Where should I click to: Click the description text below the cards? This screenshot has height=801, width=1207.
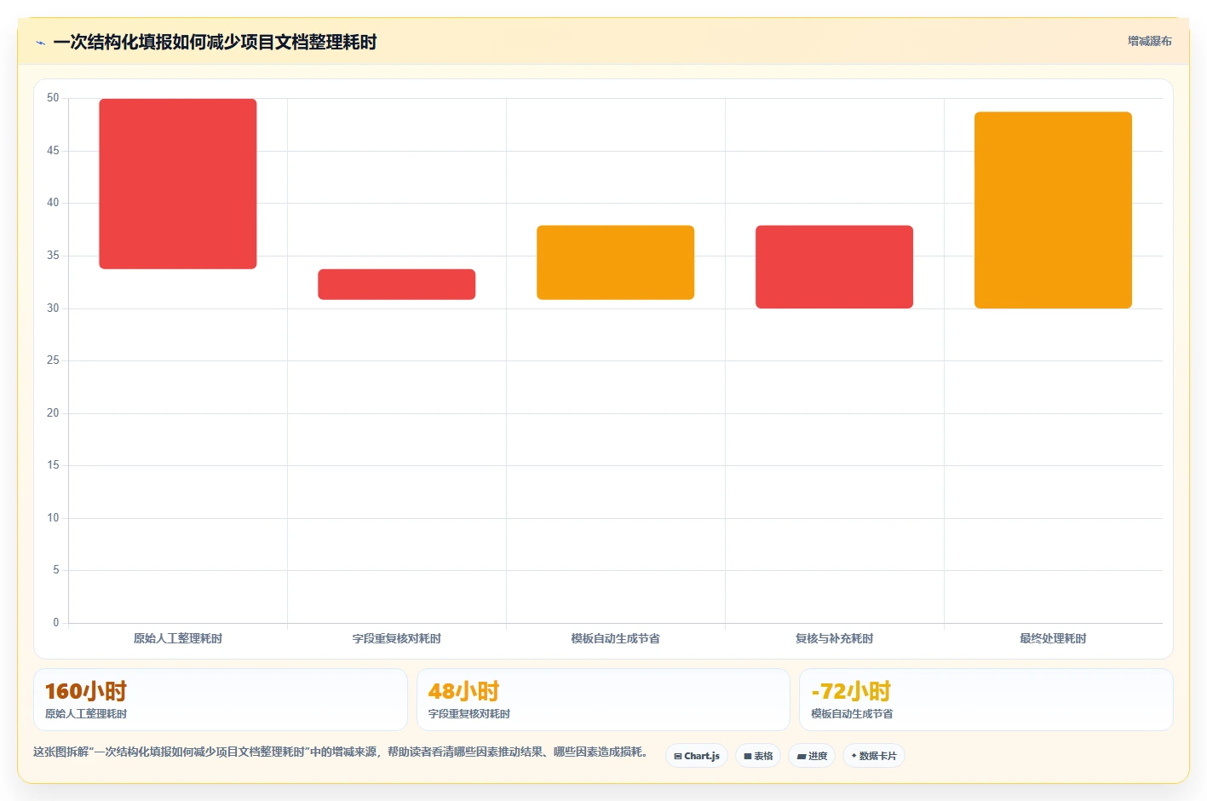click(342, 752)
